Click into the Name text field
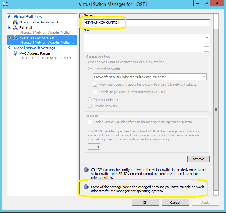The image size is (226, 213). 146,22
